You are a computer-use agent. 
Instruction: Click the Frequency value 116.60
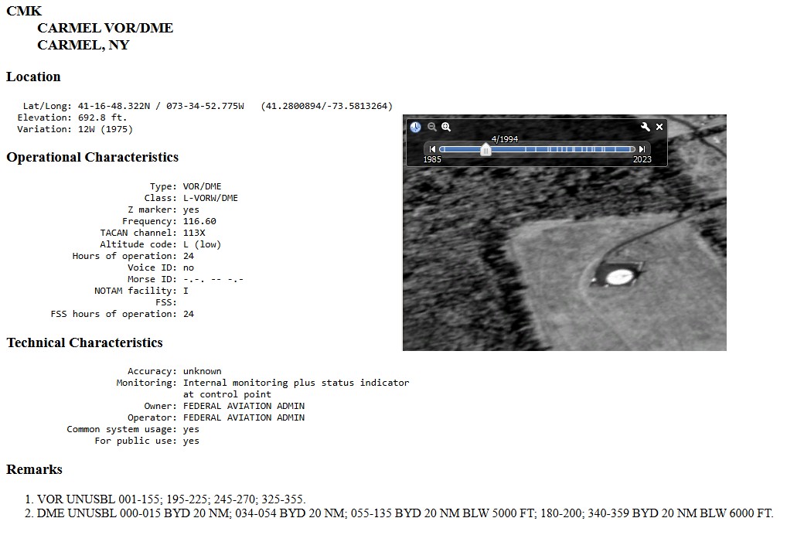[x=199, y=221]
